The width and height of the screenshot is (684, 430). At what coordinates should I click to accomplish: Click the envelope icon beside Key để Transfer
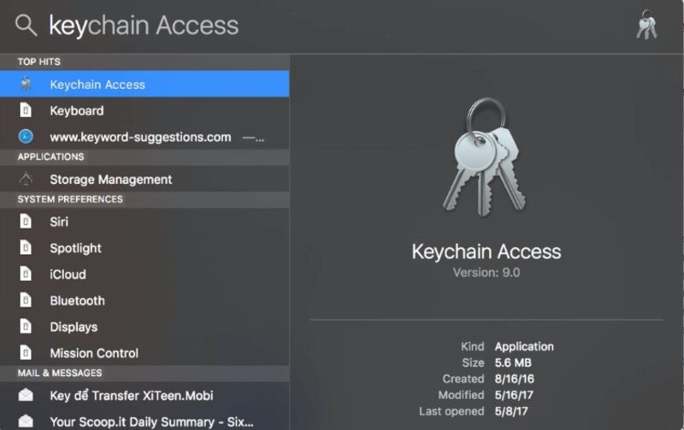(26, 395)
